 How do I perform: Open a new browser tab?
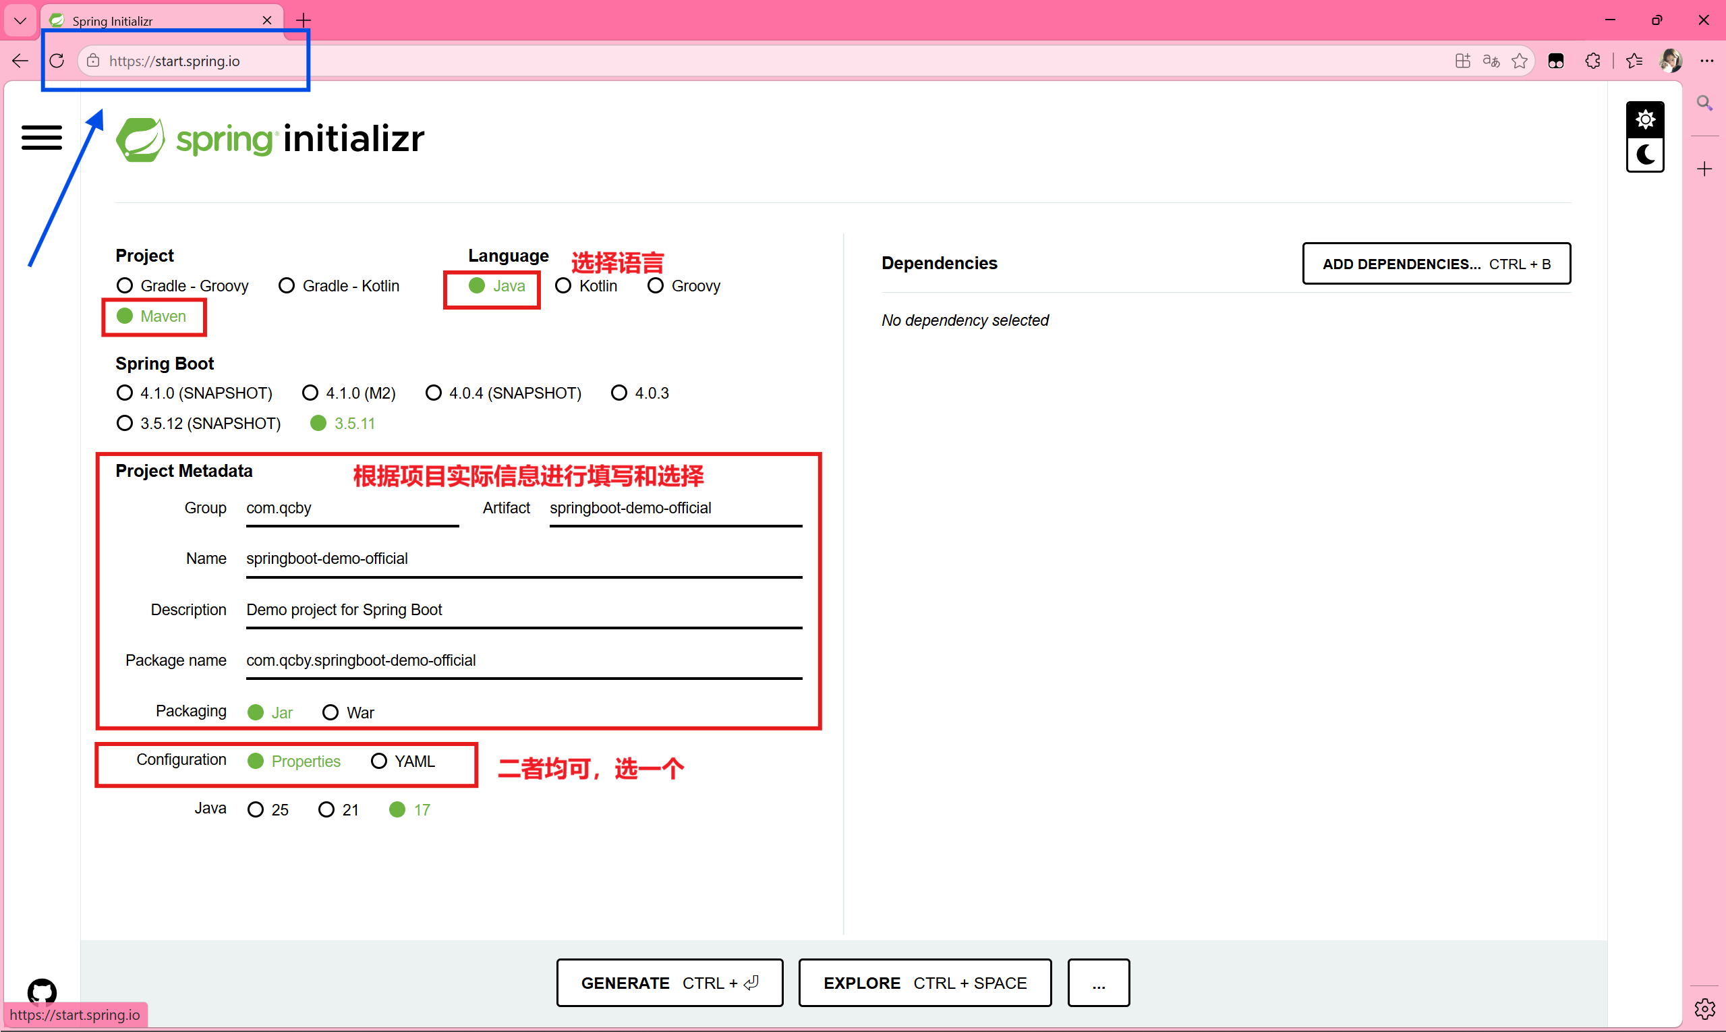click(304, 21)
